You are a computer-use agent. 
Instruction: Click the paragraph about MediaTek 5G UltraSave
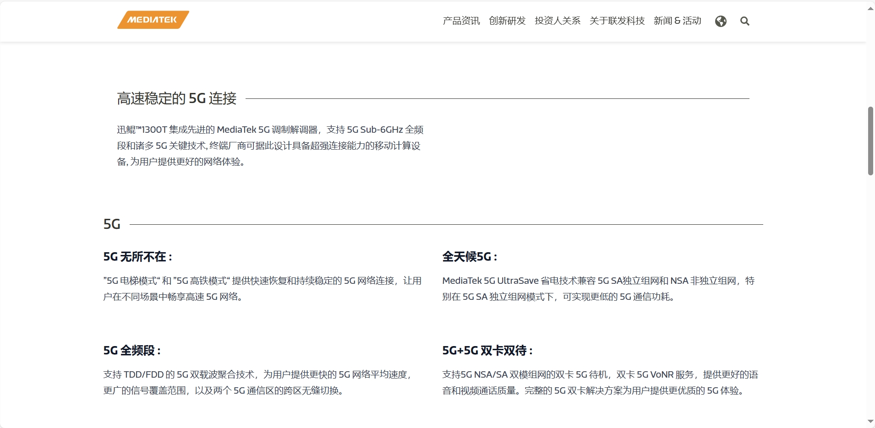[x=598, y=289]
